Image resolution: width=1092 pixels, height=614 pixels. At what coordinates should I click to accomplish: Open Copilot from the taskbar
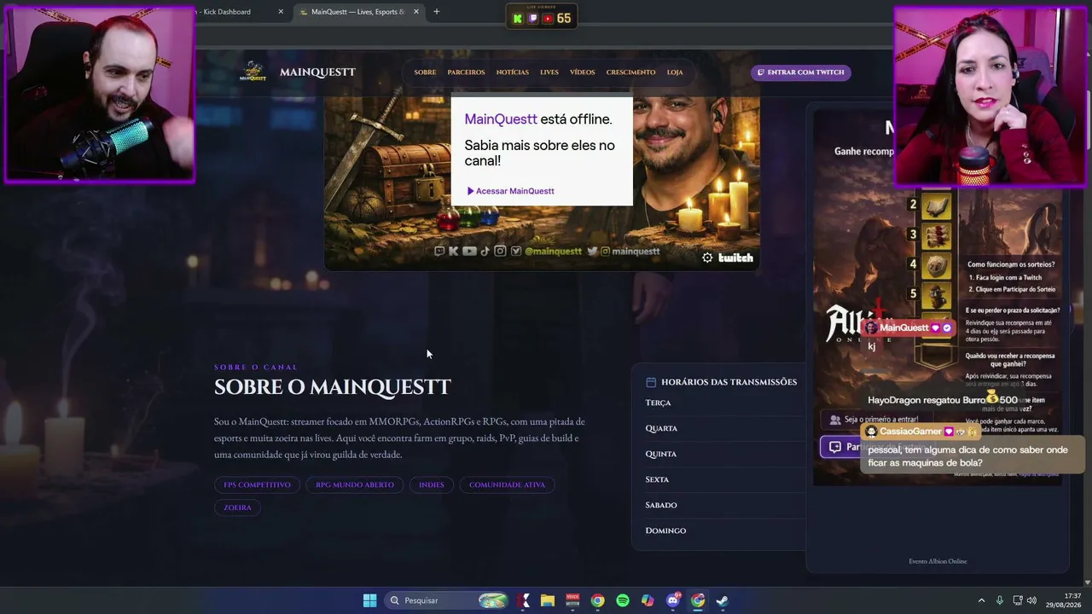click(x=648, y=600)
